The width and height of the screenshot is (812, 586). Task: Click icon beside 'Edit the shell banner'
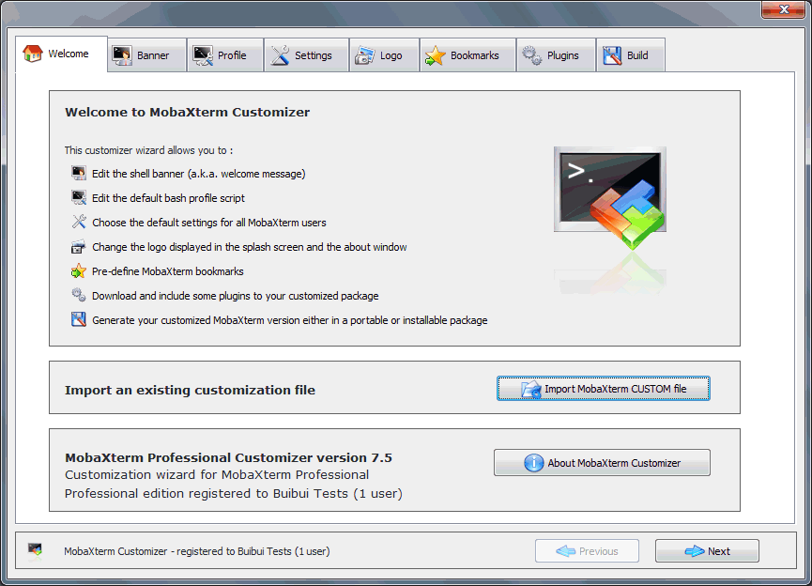[x=79, y=173]
